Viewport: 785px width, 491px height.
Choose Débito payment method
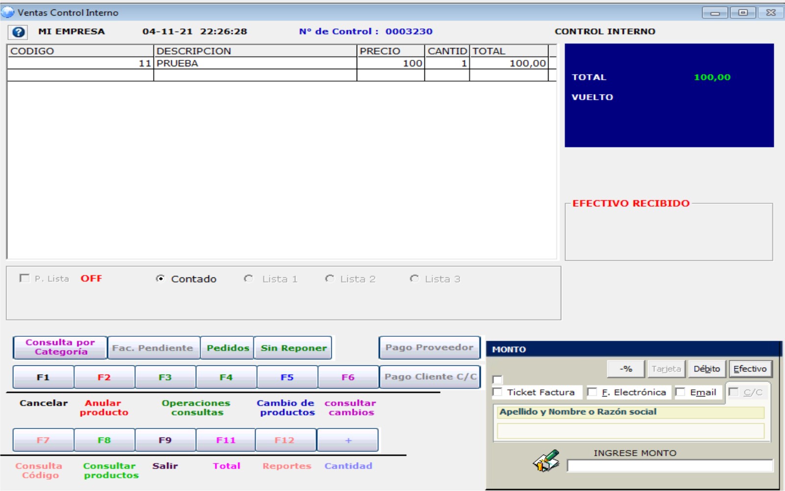pyautogui.click(x=706, y=369)
